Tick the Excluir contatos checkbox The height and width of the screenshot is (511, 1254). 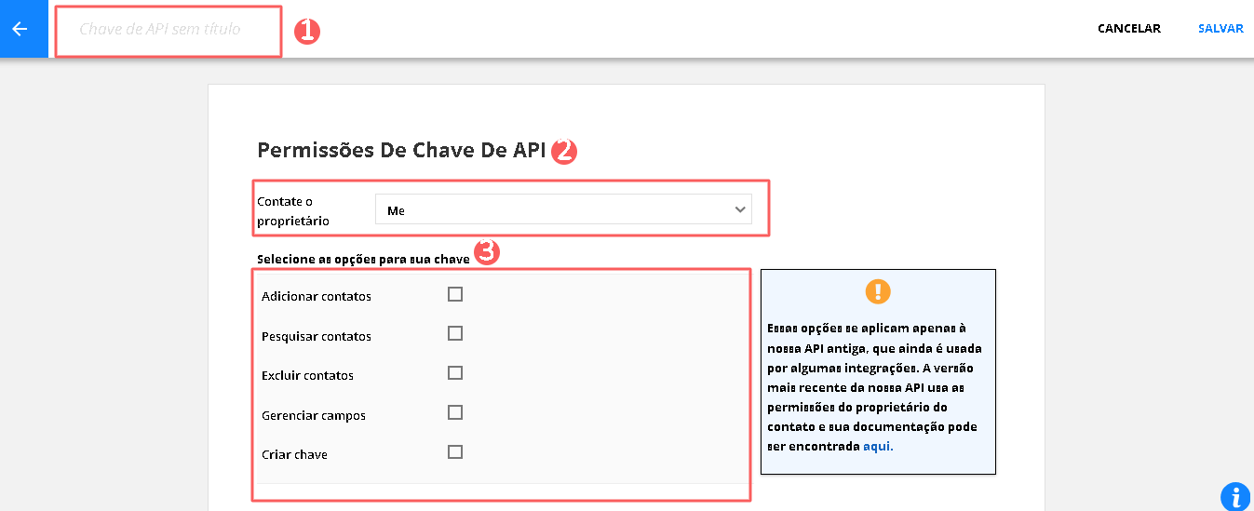(x=455, y=373)
